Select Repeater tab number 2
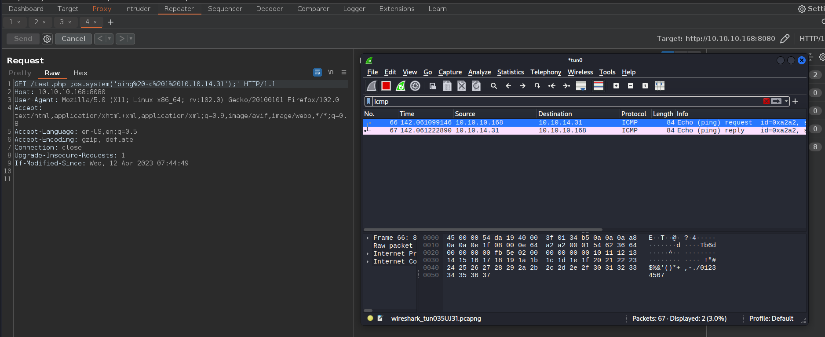The image size is (825, 337). pos(37,22)
